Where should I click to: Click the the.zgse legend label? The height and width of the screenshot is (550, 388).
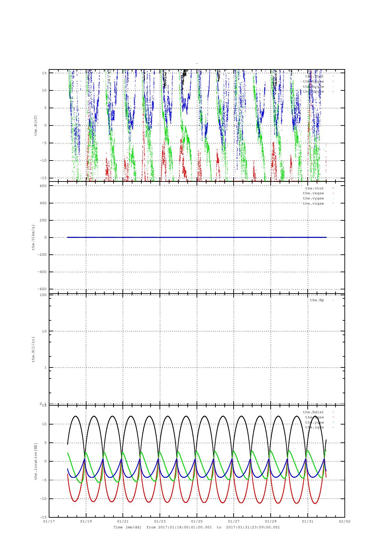pyautogui.click(x=315, y=427)
